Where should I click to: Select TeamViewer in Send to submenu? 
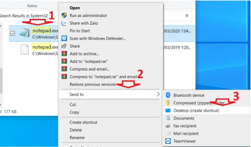pyautogui.click(x=184, y=141)
